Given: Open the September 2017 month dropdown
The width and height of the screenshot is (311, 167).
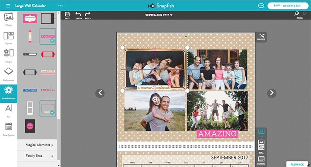Looking at the screenshot, I should coord(159,15).
